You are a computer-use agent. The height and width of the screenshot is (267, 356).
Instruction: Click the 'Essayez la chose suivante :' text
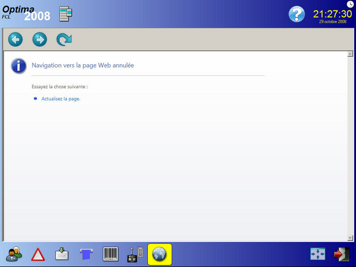pyautogui.click(x=60, y=87)
